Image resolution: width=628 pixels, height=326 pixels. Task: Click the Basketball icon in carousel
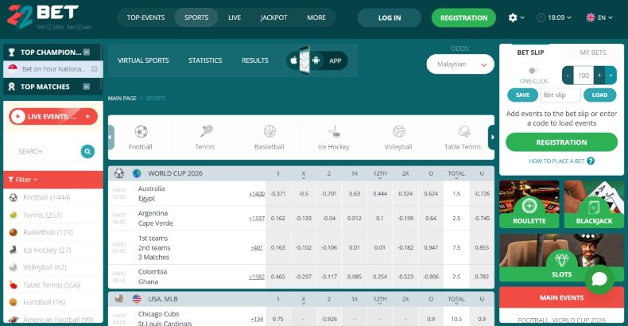click(269, 131)
